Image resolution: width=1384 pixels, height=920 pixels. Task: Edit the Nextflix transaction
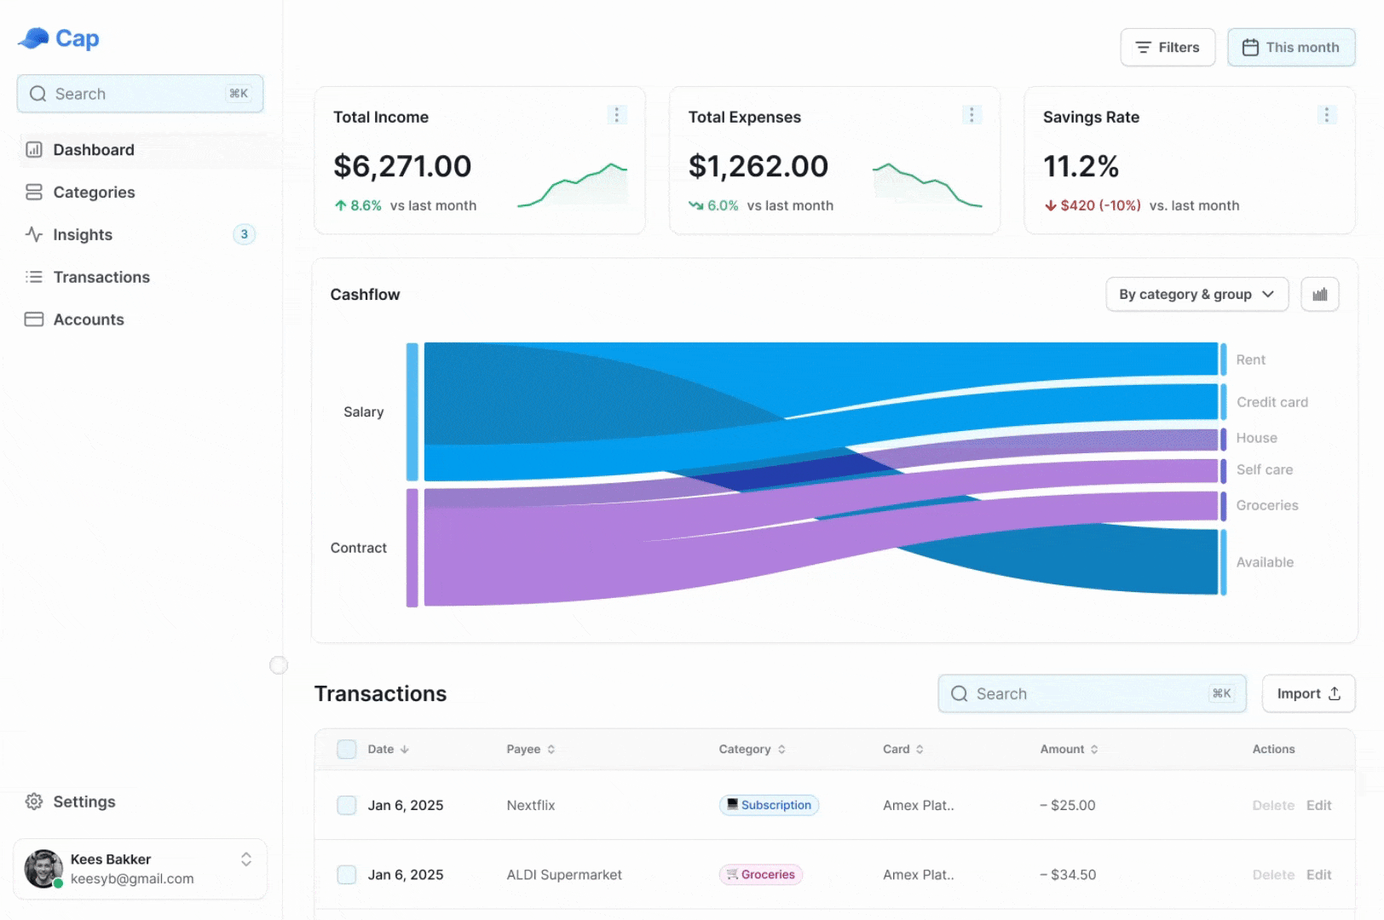click(1318, 805)
